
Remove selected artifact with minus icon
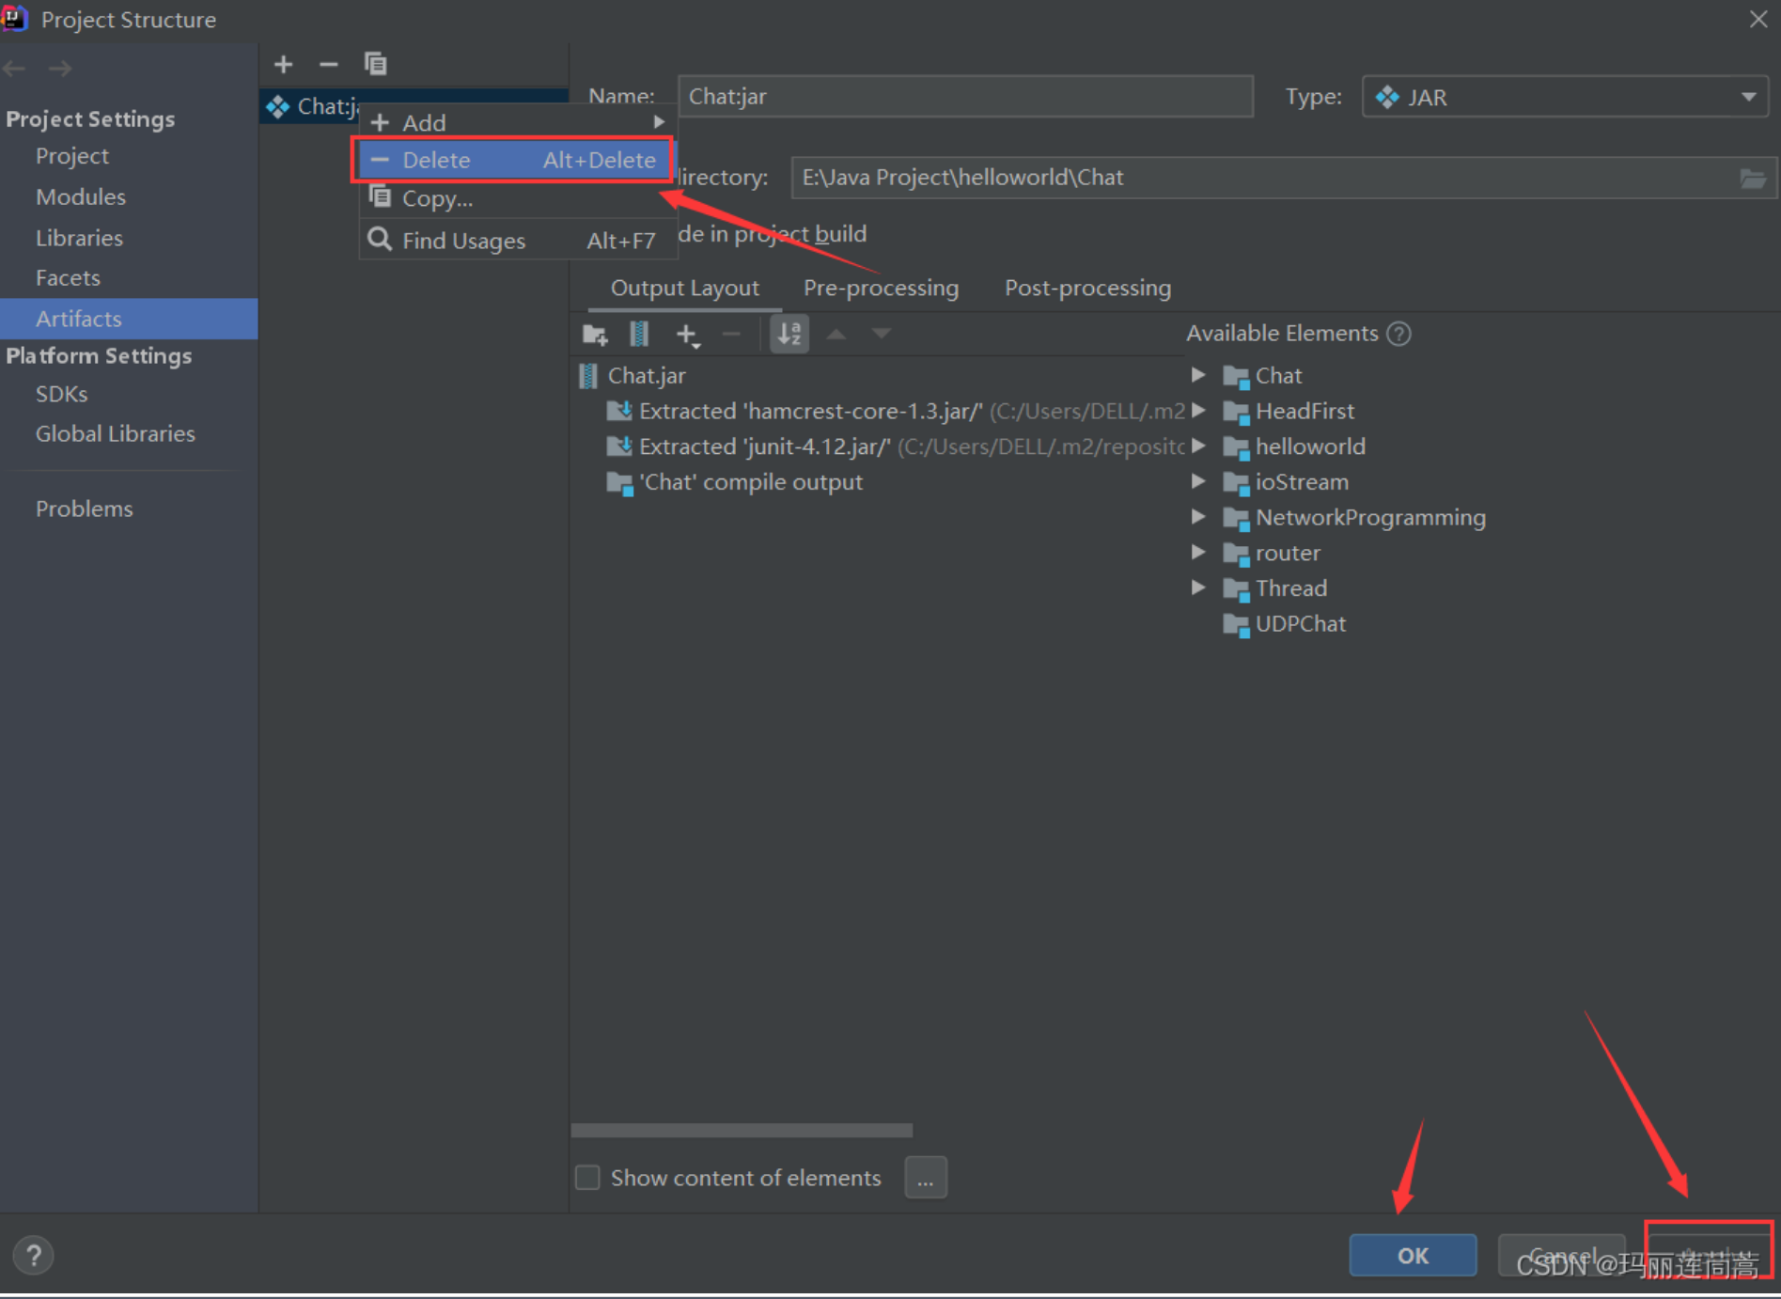point(328,64)
